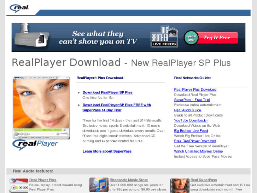
Task: Click the 'RealPlayer Download' page heading
Action: [66, 63]
